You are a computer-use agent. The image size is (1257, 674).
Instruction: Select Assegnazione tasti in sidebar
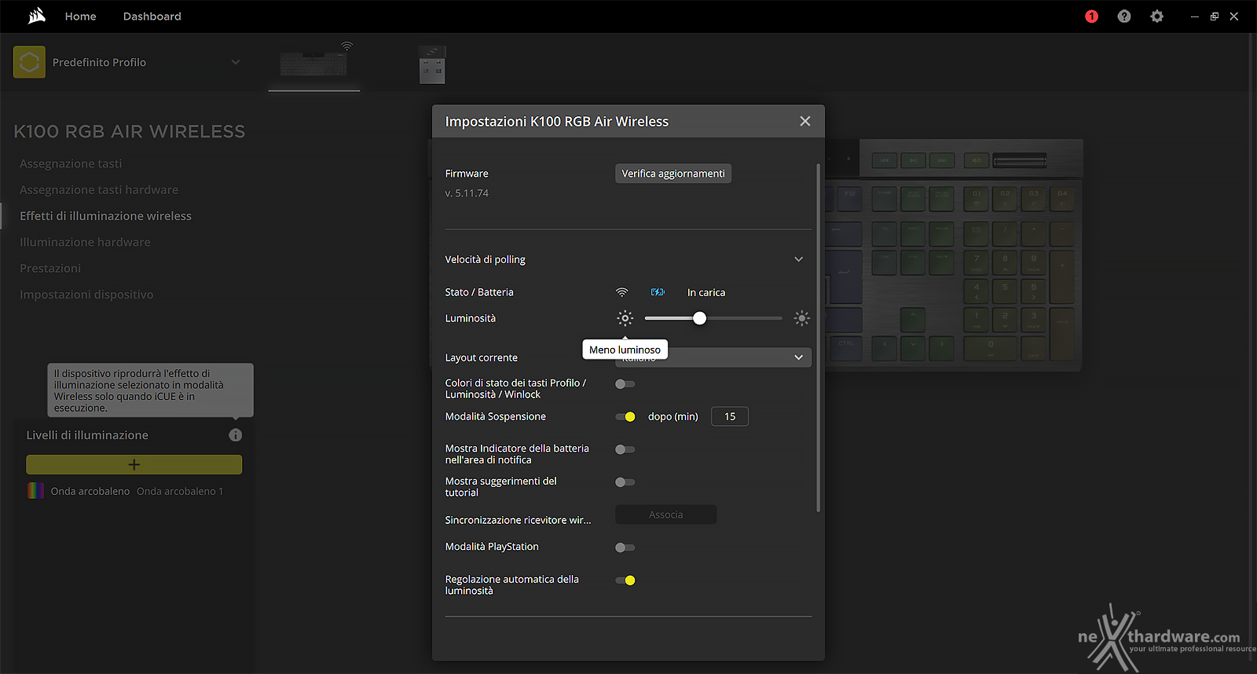click(71, 163)
